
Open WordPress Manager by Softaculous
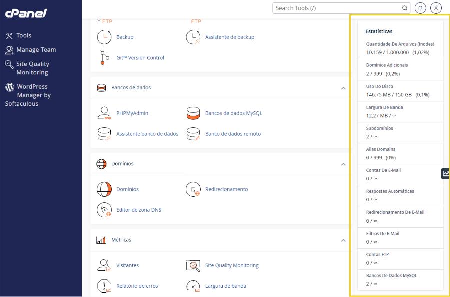click(x=28, y=95)
